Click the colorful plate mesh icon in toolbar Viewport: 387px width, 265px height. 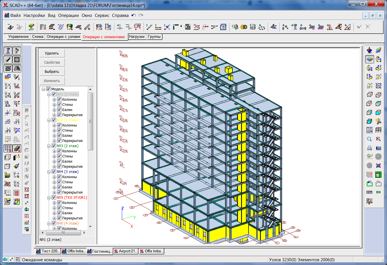coord(69,27)
